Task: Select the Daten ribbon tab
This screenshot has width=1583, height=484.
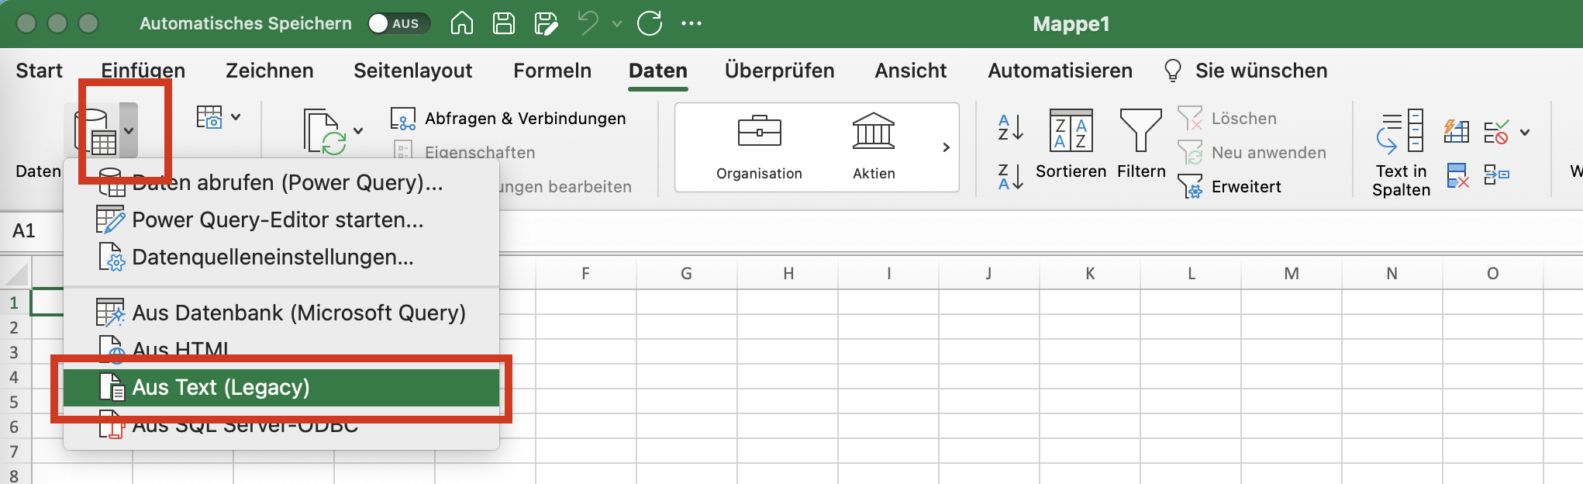Action: [x=658, y=71]
